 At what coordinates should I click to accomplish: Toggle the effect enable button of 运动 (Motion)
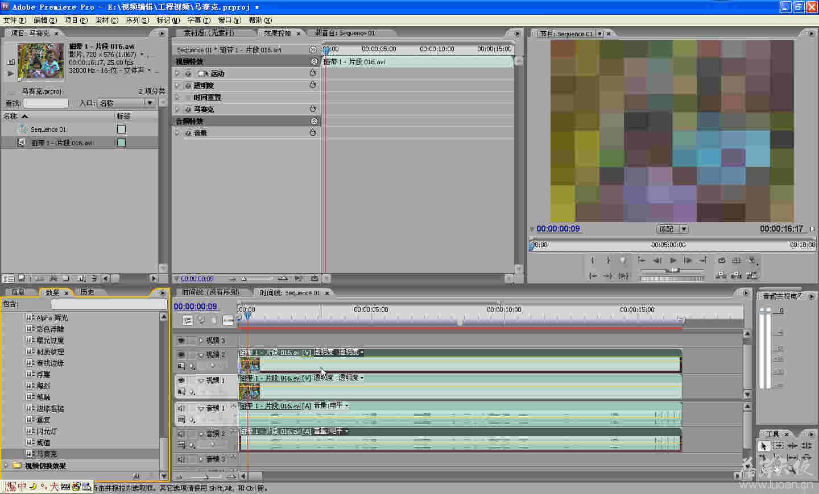188,74
